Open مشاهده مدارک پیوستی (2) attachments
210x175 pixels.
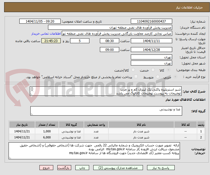tap(118, 168)
